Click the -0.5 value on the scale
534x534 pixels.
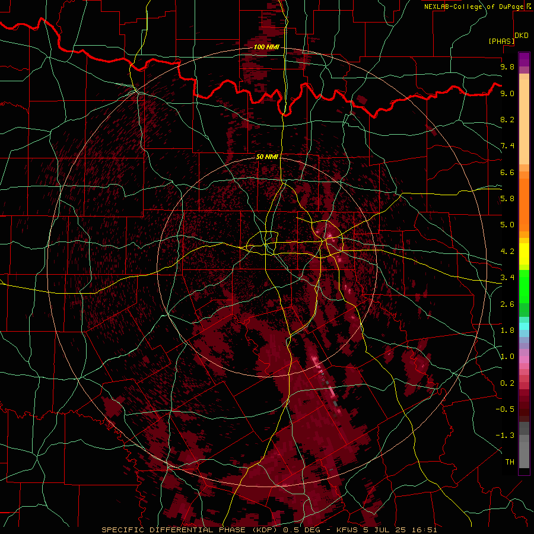click(x=505, y=409)
